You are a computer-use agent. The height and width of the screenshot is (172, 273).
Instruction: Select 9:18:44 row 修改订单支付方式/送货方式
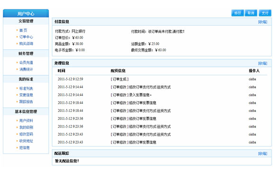coord(141,111)
